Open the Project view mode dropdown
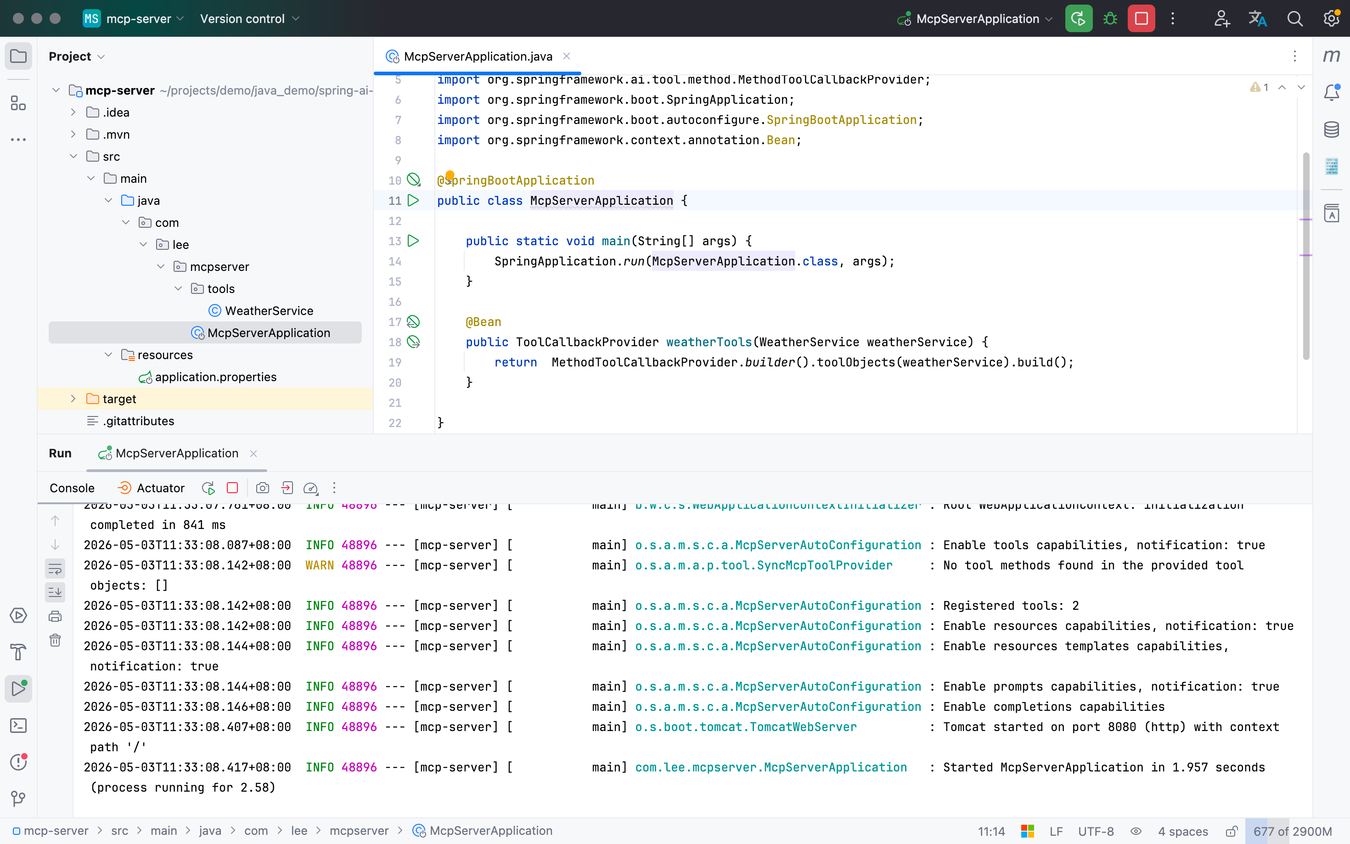This screenshot has height=844, width=1350. [x=77, y=56]
